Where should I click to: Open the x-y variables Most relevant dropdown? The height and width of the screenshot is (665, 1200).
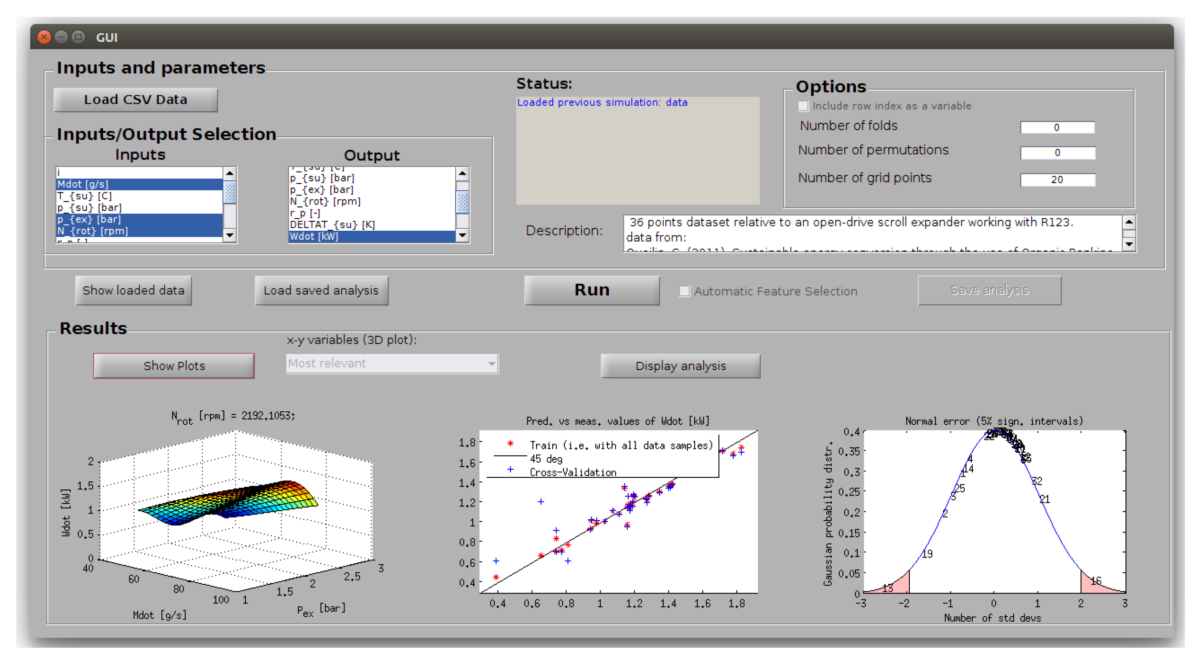click(x=392, y=364)
